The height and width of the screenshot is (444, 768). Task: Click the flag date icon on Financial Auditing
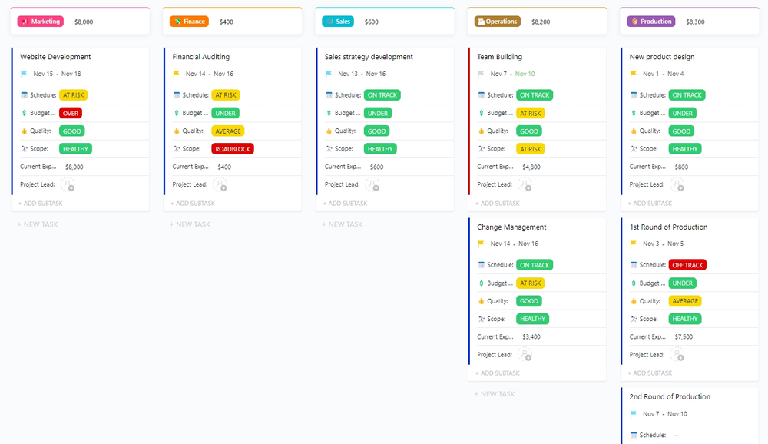point(175,74)
